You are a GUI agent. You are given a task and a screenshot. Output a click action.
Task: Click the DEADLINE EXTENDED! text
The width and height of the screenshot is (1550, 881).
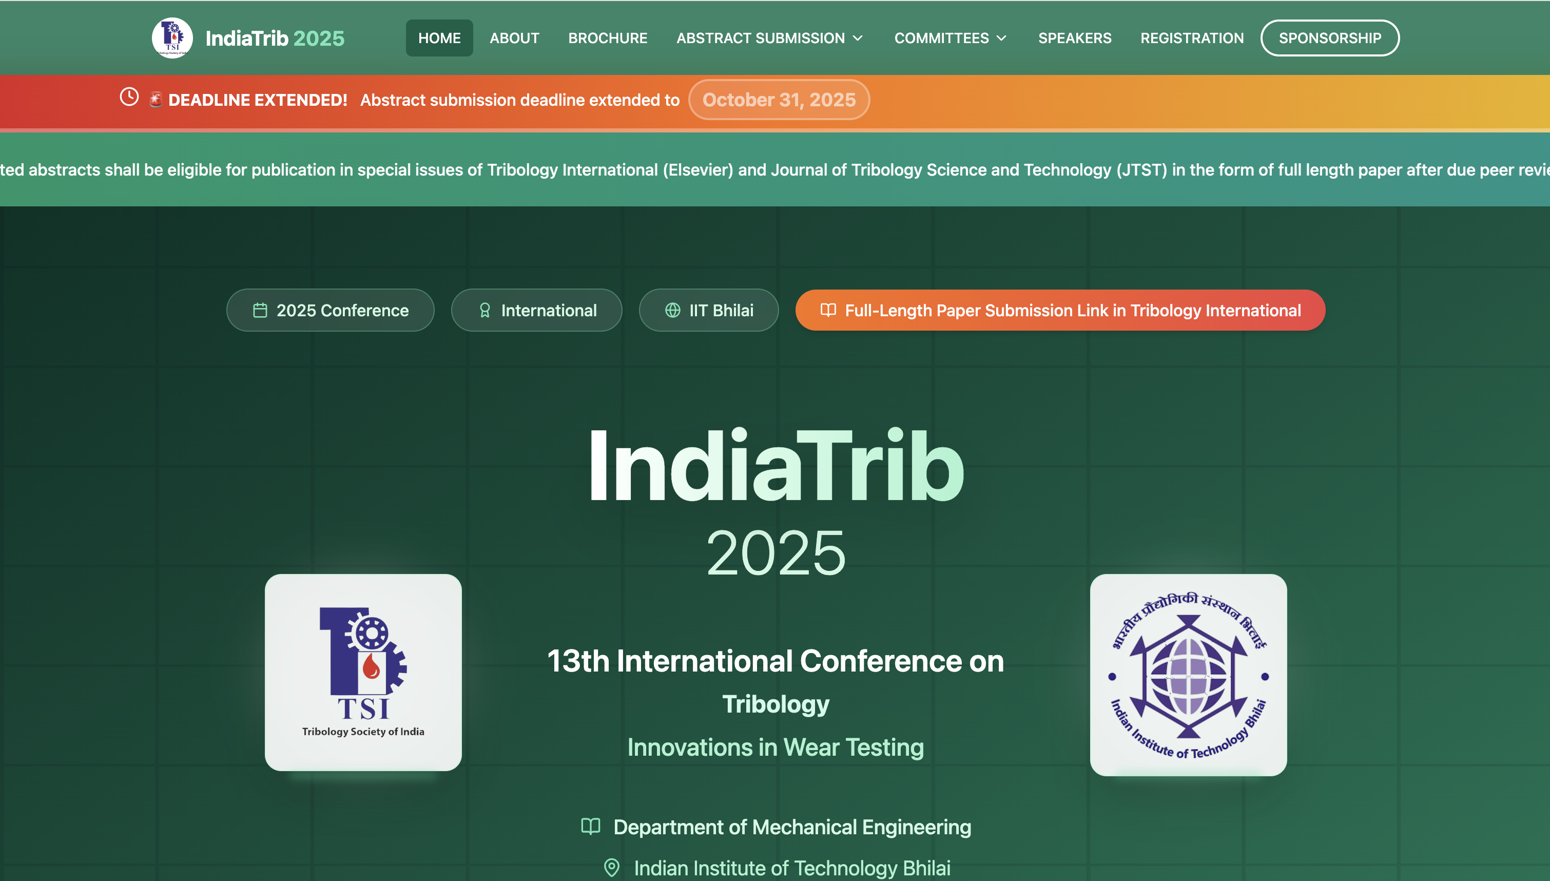(x=258, y=100)
